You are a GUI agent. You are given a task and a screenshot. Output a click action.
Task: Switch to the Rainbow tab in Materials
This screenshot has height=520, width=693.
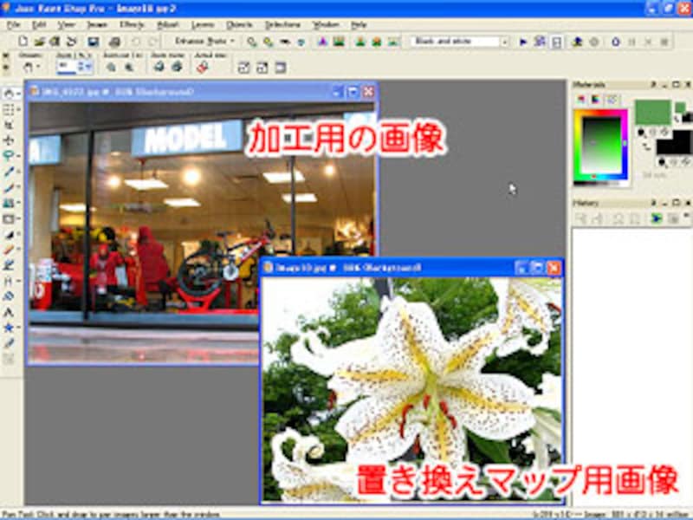(597, 100)
